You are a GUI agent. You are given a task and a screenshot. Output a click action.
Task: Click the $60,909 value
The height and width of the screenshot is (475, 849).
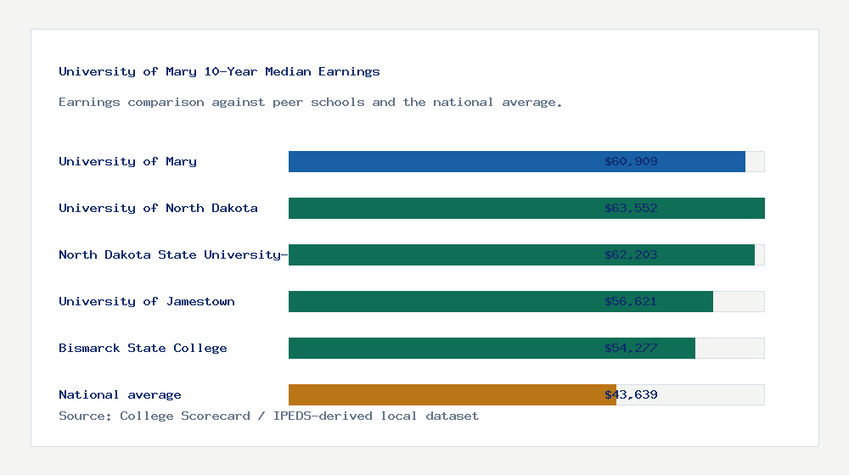631,161
